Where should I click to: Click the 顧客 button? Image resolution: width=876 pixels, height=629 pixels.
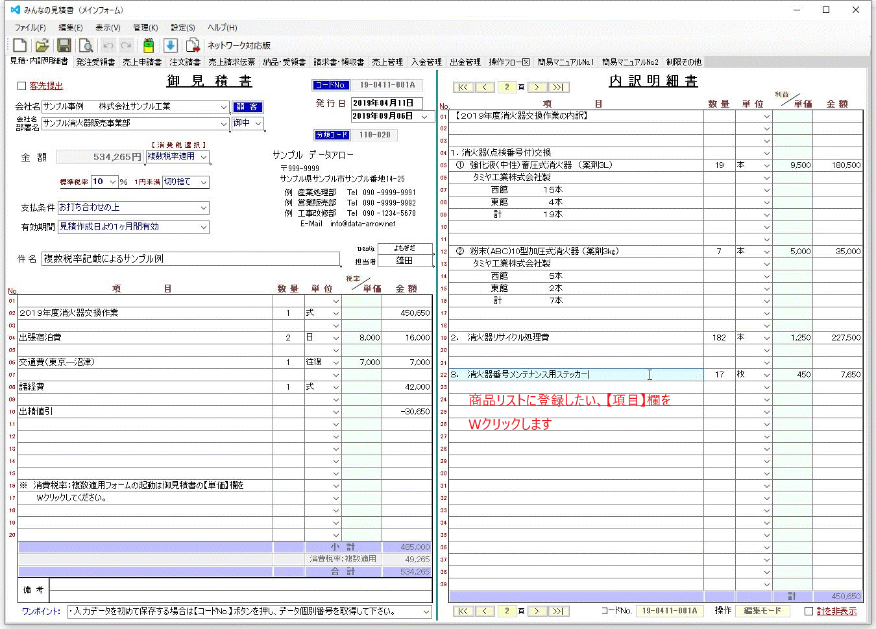(x=247, y=108)
